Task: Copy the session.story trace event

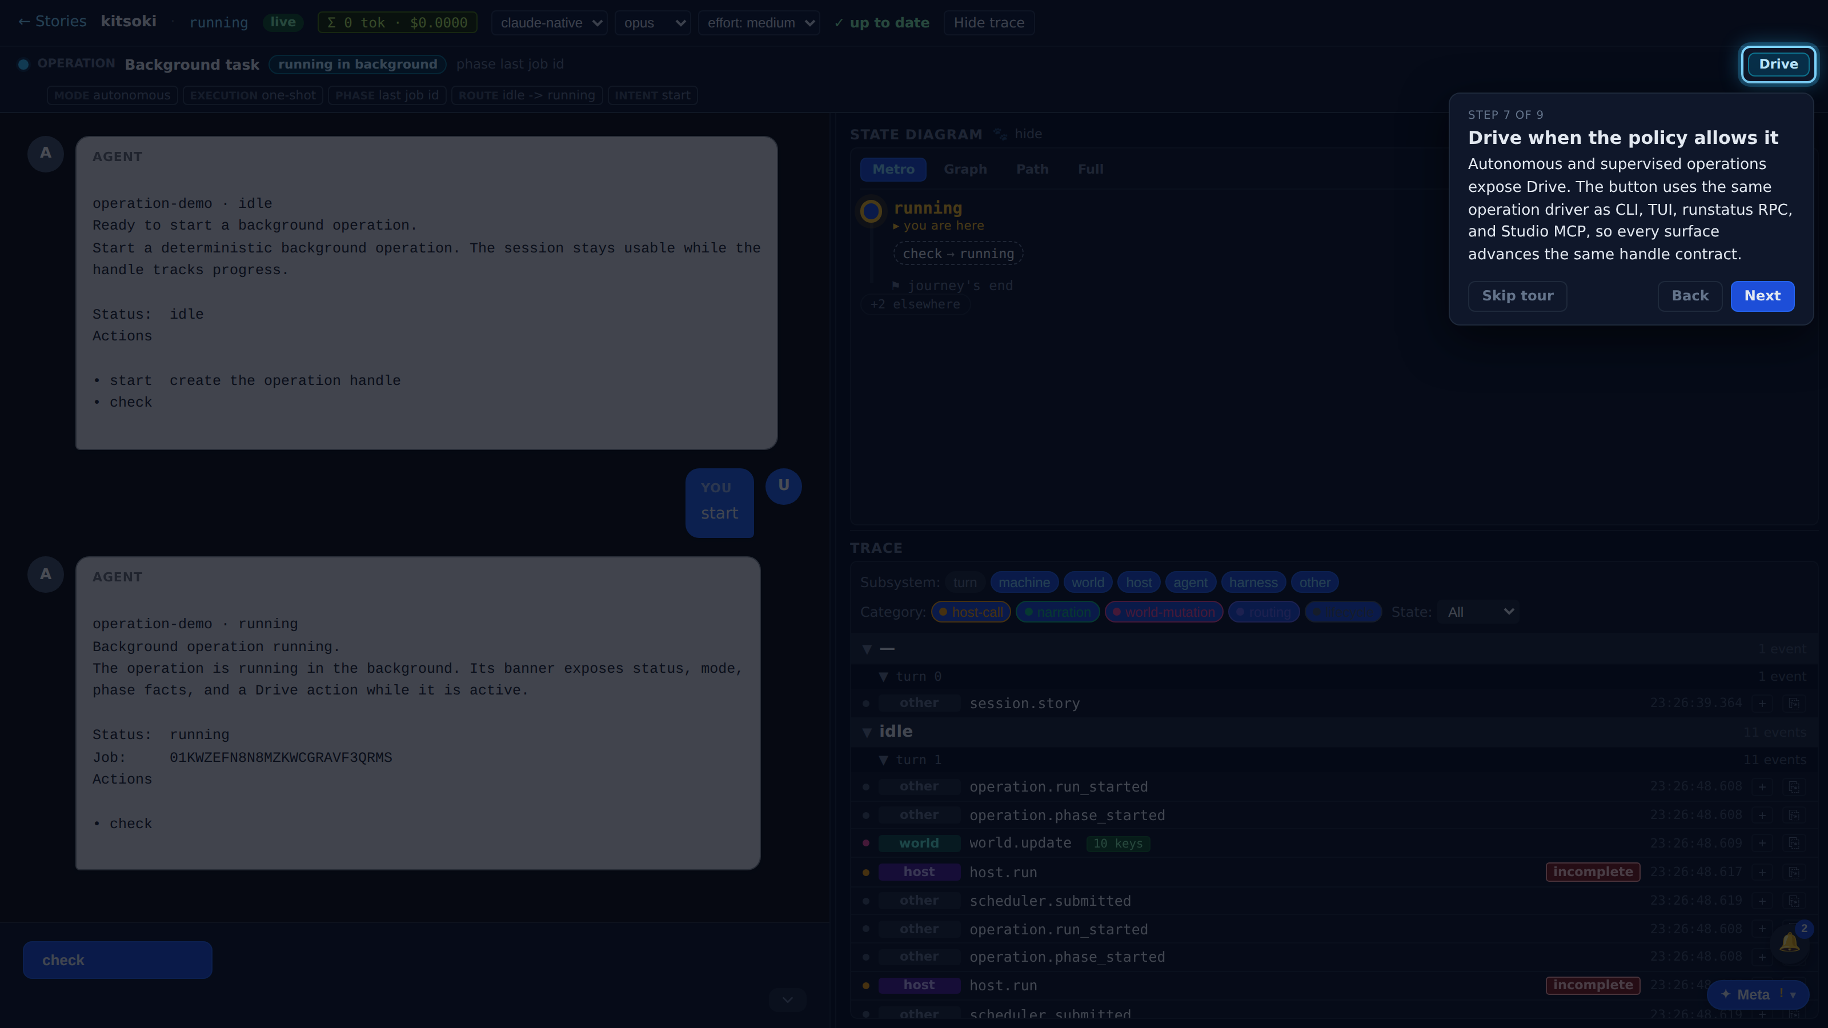Action: [x=1793, y=703]
